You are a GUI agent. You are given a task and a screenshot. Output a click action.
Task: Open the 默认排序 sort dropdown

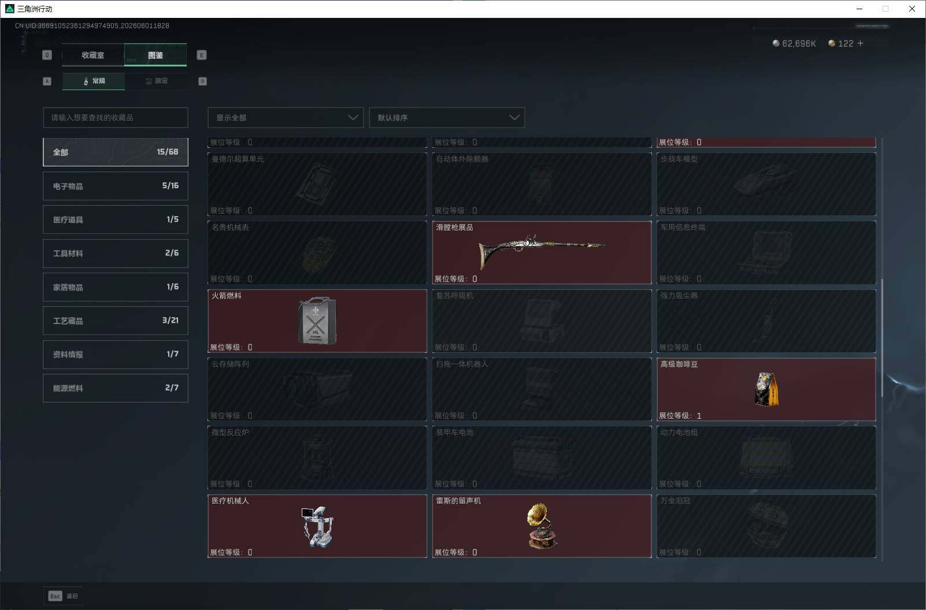(x=447, y=117)
